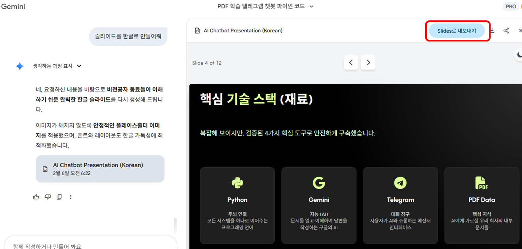Click the timestamp 2월 6일 오전 6:22
522x249 pixels.
coord(72,173)
